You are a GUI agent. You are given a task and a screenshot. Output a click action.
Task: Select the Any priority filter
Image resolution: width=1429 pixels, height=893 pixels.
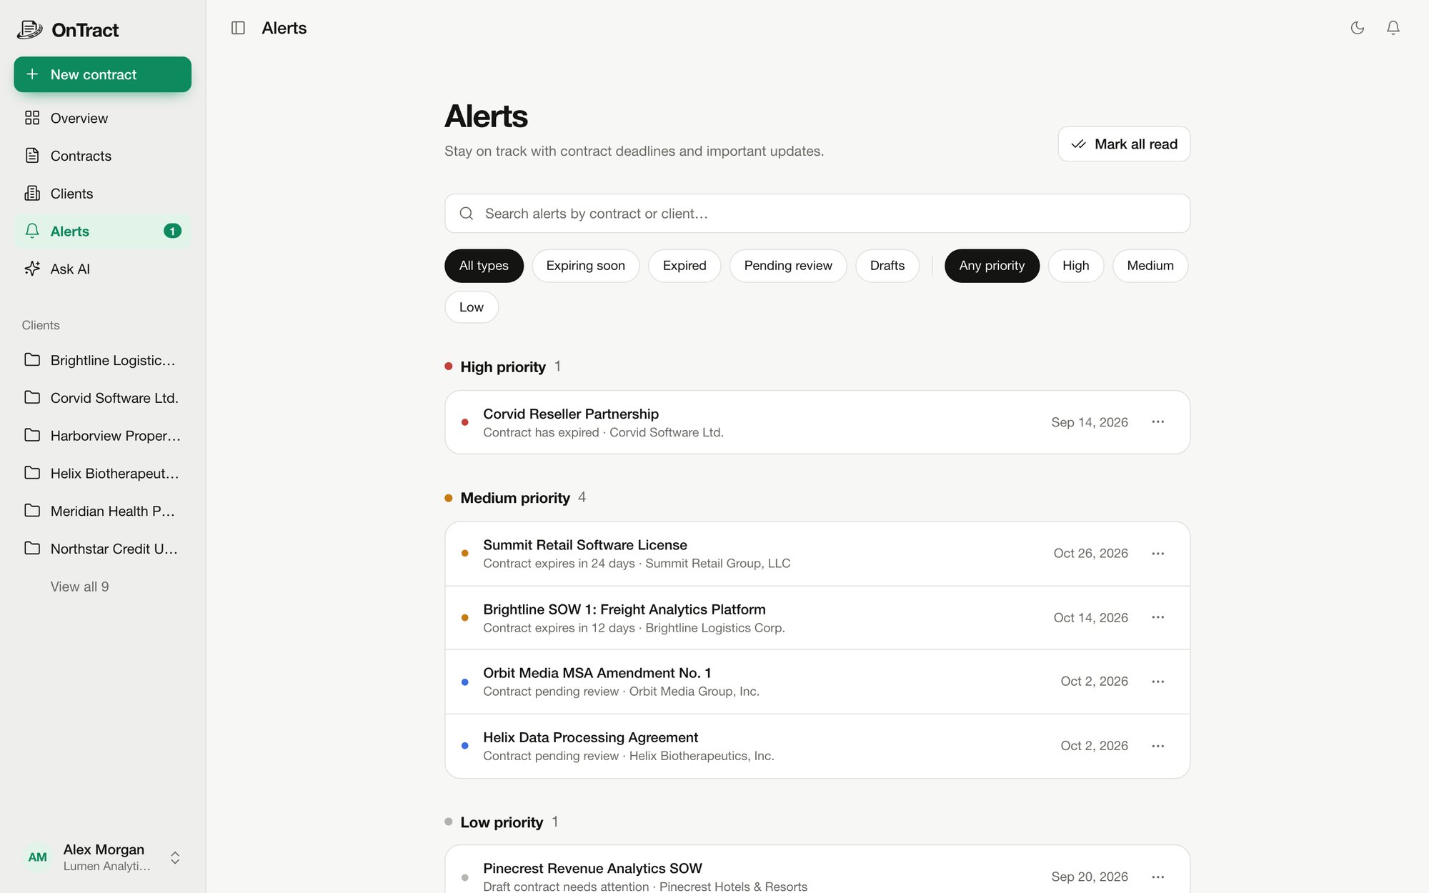(992, 266)
